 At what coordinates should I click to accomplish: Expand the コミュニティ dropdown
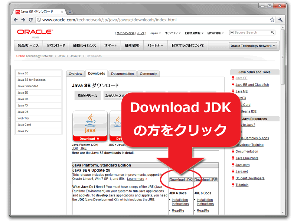click(x=173, y=33)
